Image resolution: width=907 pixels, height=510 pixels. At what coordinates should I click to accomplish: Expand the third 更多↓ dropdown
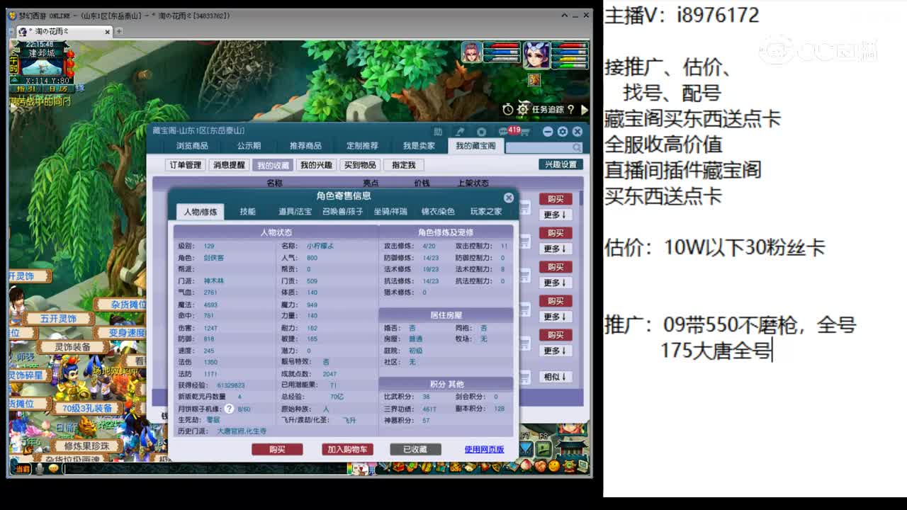tap(556, 283)
